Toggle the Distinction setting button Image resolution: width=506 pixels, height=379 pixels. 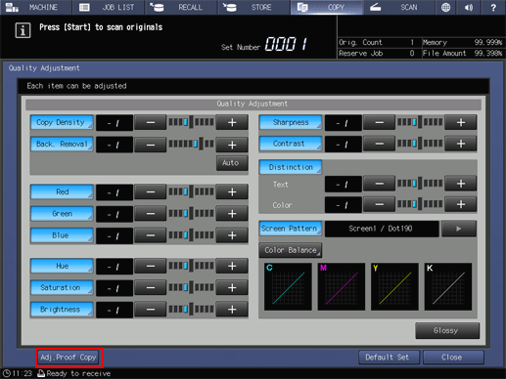pyautogui.click(x=291, y=167)
